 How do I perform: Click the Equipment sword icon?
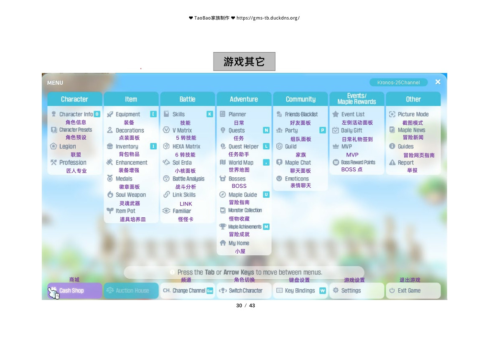pos(110,114)
